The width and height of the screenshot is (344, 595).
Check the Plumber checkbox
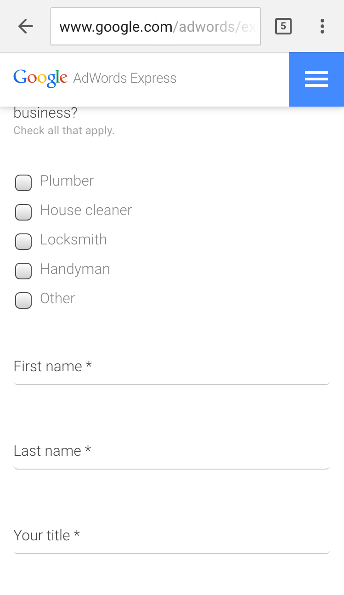pyautogui.click(x=23, y=182)
